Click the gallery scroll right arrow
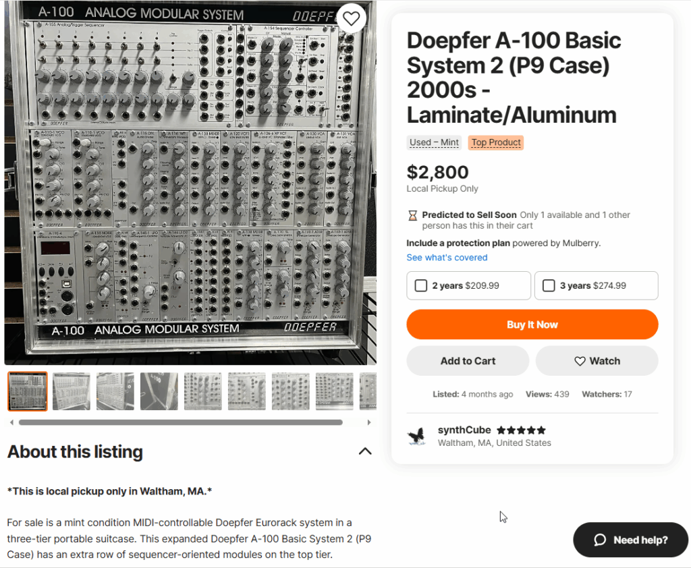 [369, 422]
